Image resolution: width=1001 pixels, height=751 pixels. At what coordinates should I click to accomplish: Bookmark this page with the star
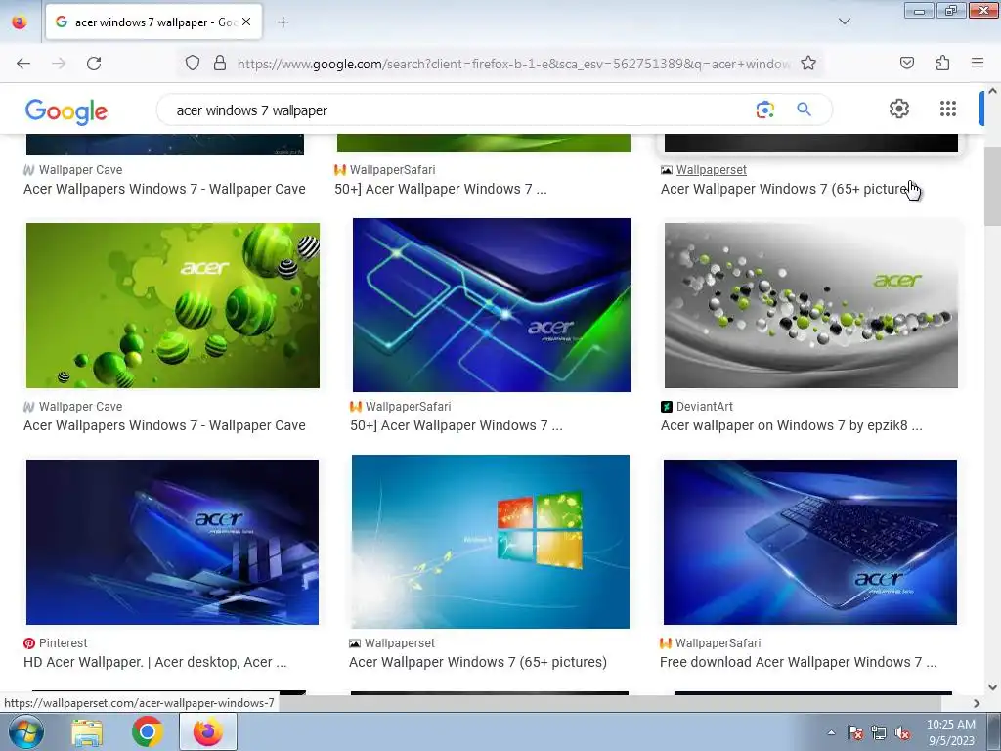click(808, 64)
